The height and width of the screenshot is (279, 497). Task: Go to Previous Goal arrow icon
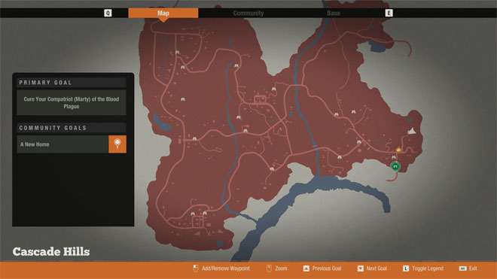point(306,268)
